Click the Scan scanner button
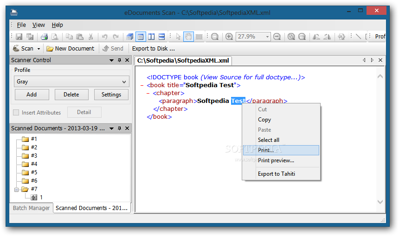Image resolution: width=399 pixels, height=236 pixels. (23, 48)
